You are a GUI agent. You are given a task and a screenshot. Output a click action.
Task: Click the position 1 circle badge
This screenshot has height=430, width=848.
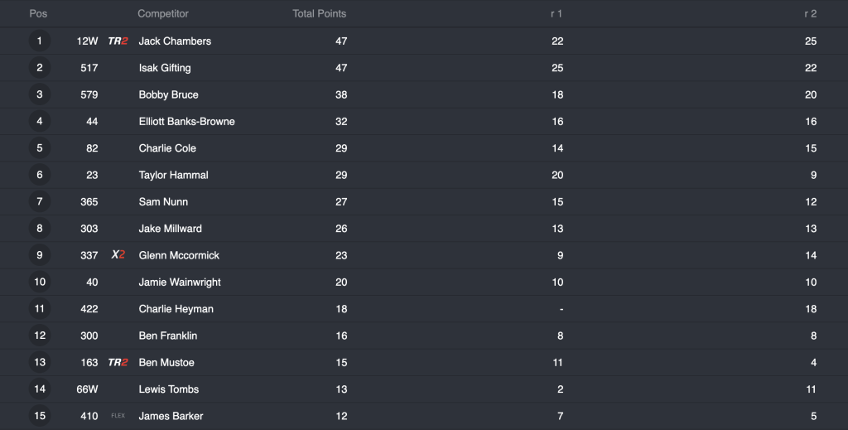[x=39, y=41]
